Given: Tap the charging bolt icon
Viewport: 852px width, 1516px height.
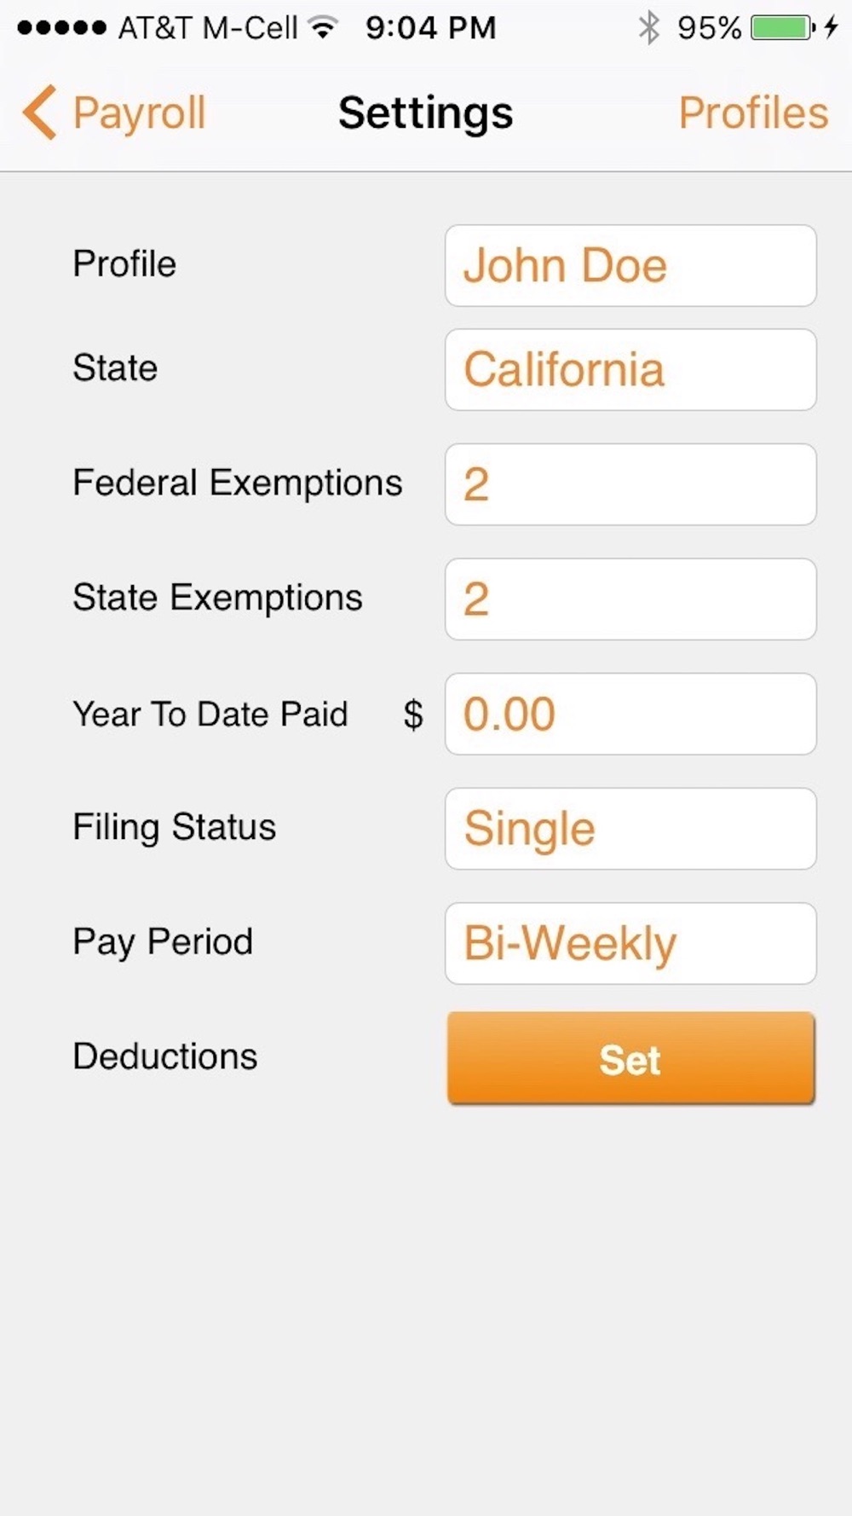Looking at the screenshot, I should pyautogui.click(x=832, y=28).
